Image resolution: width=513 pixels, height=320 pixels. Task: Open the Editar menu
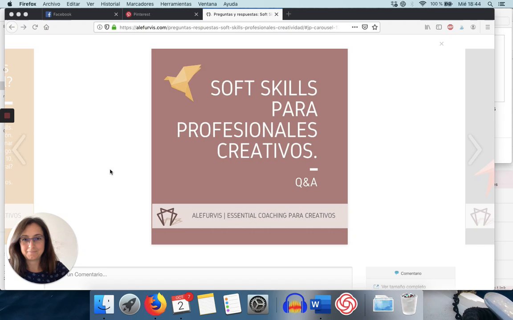(x=73, y=4)
